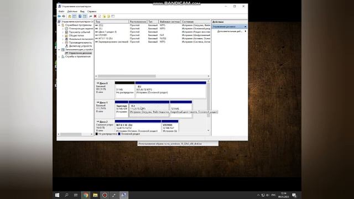The height and width of the screenshot is (199, 354).
Task: Expand the Просмотр событий node
Action: (63, 32)
